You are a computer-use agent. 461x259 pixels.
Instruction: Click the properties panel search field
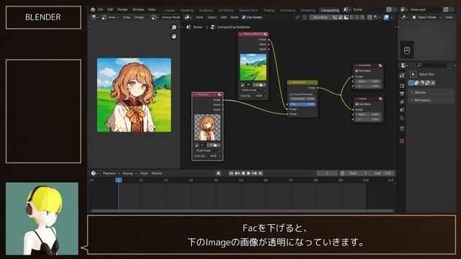click(431, 65)
